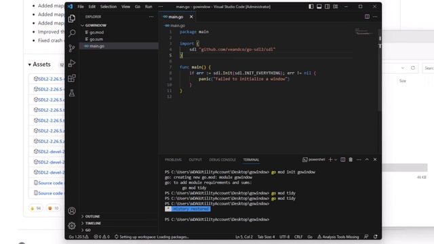Open Run and Debug view
Image resolution: width=434 pixels, height=244 pixels.
coord(72,63)
